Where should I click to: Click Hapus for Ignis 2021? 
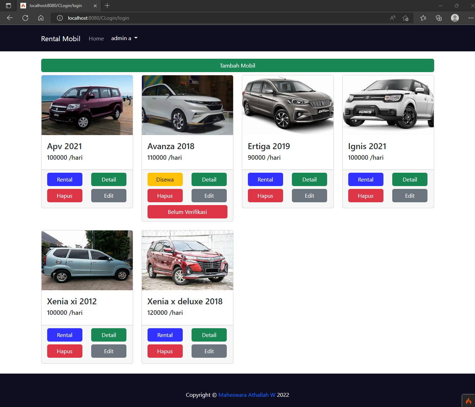pos(365,196)
